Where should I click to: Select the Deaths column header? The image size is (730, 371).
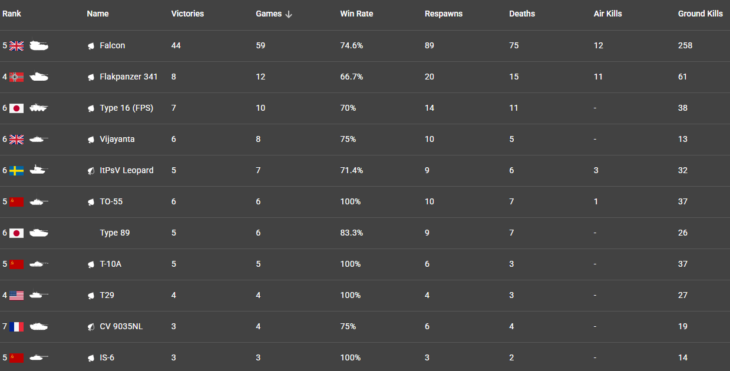pyautogui.click(x=522, y=14)
